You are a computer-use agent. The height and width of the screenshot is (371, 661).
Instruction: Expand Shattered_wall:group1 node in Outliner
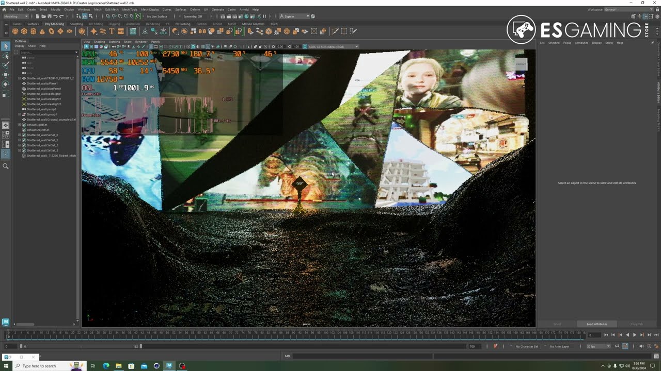coord(20,114)
